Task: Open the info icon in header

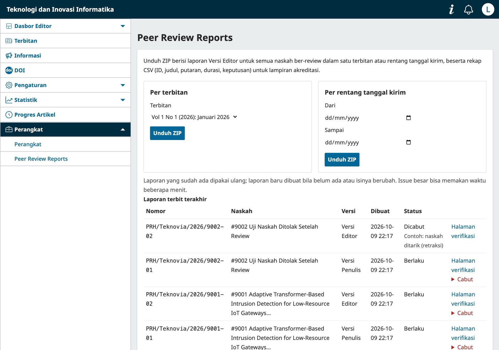Action: click(451, 9)
